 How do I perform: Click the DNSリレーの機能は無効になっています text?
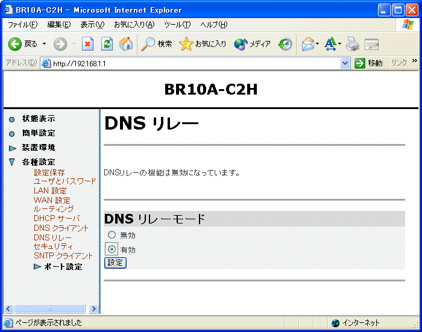[x=172, y=173]
